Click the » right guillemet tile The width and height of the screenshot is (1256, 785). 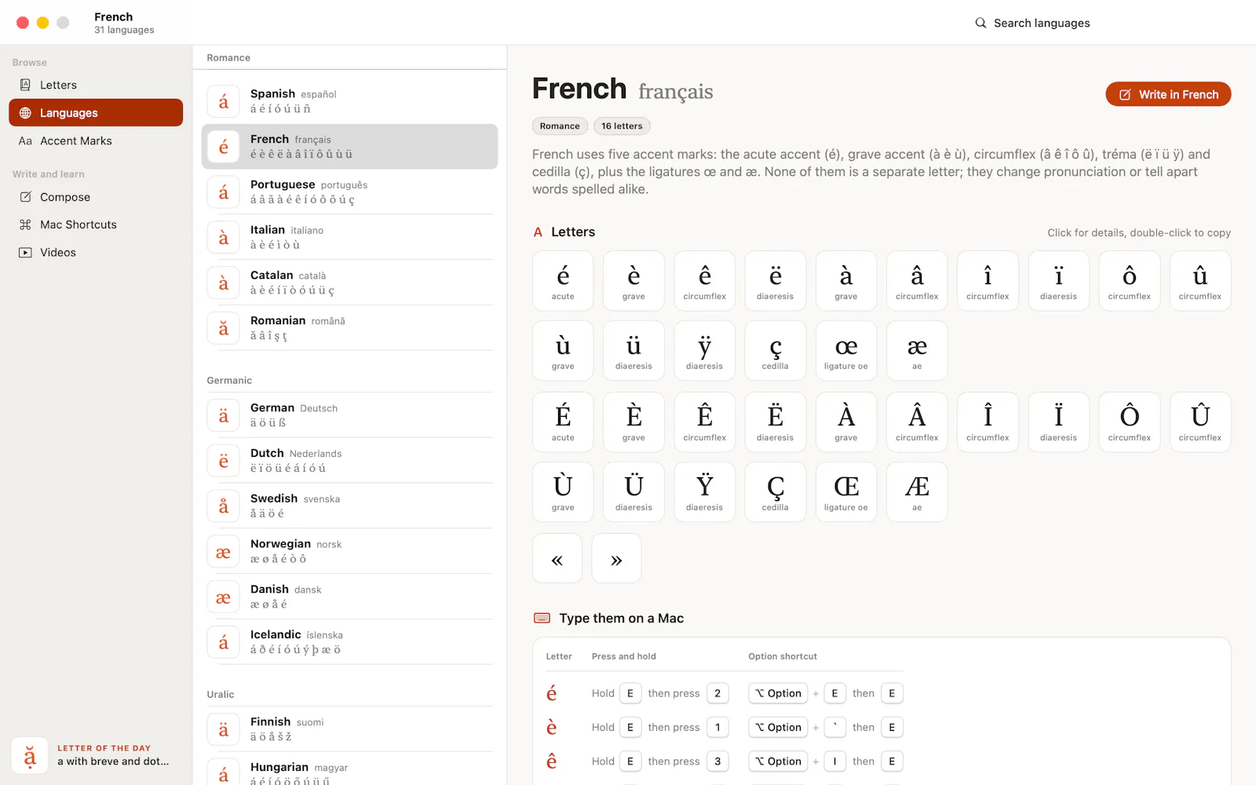coord(616,558)
